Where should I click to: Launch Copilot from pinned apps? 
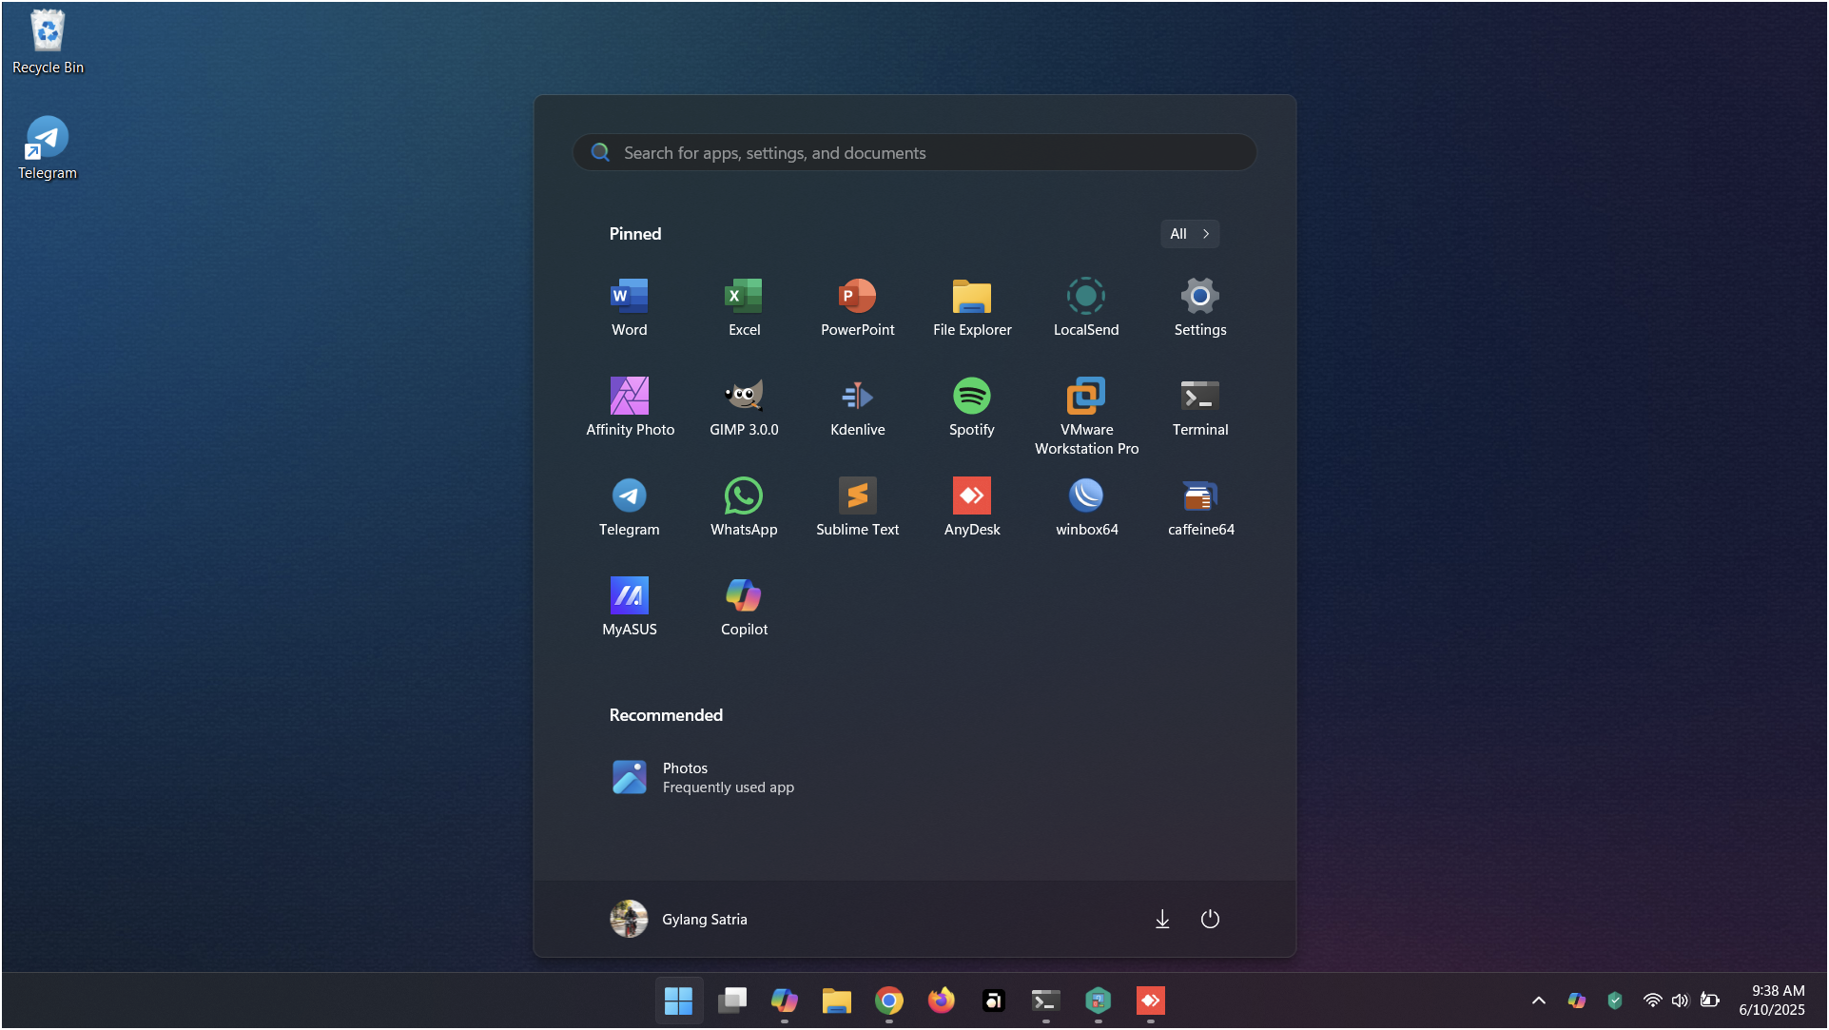(x=744, y=607)
